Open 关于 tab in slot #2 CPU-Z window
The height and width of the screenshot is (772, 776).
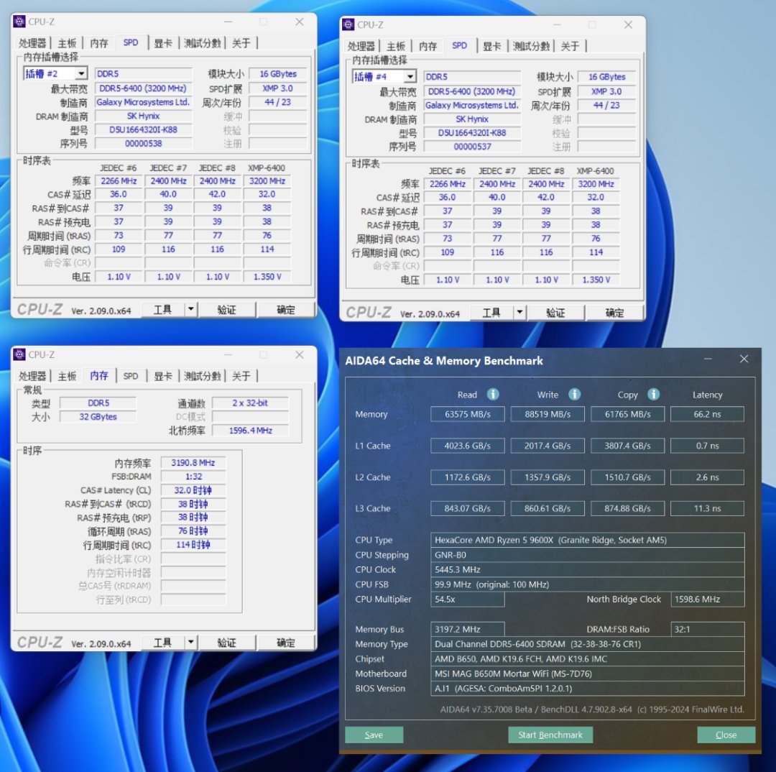coord(241,43)
